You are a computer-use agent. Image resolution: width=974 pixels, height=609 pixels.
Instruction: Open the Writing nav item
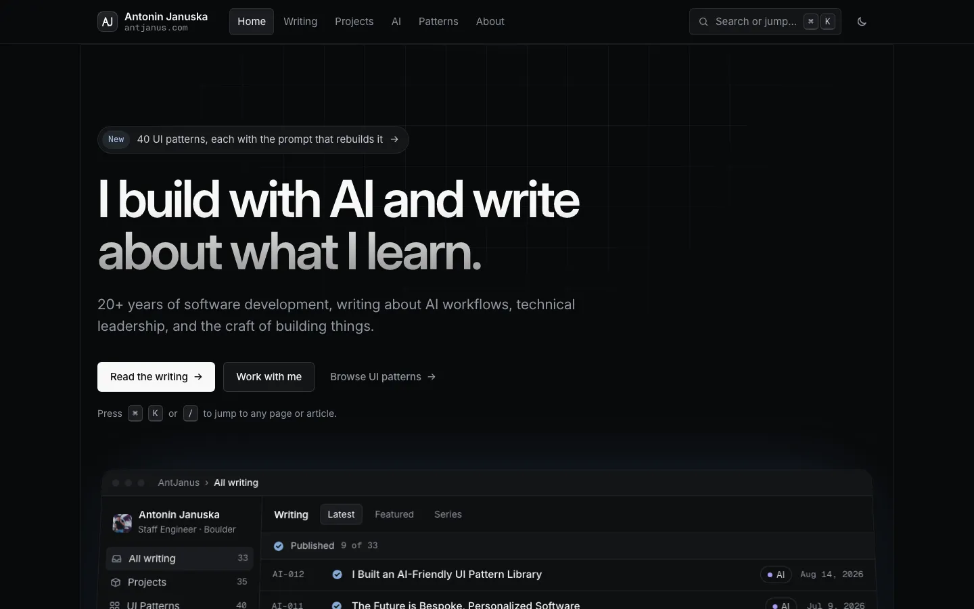point(300,22)
